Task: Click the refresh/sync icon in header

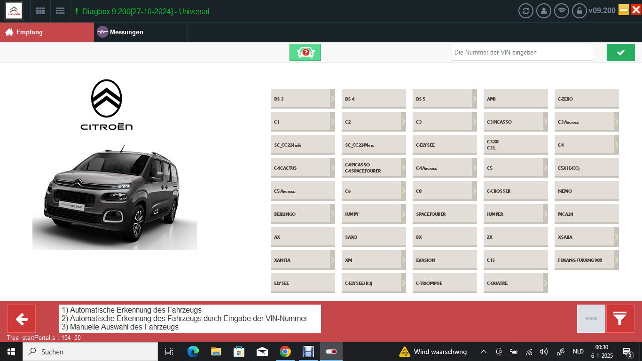Action: 526,11
